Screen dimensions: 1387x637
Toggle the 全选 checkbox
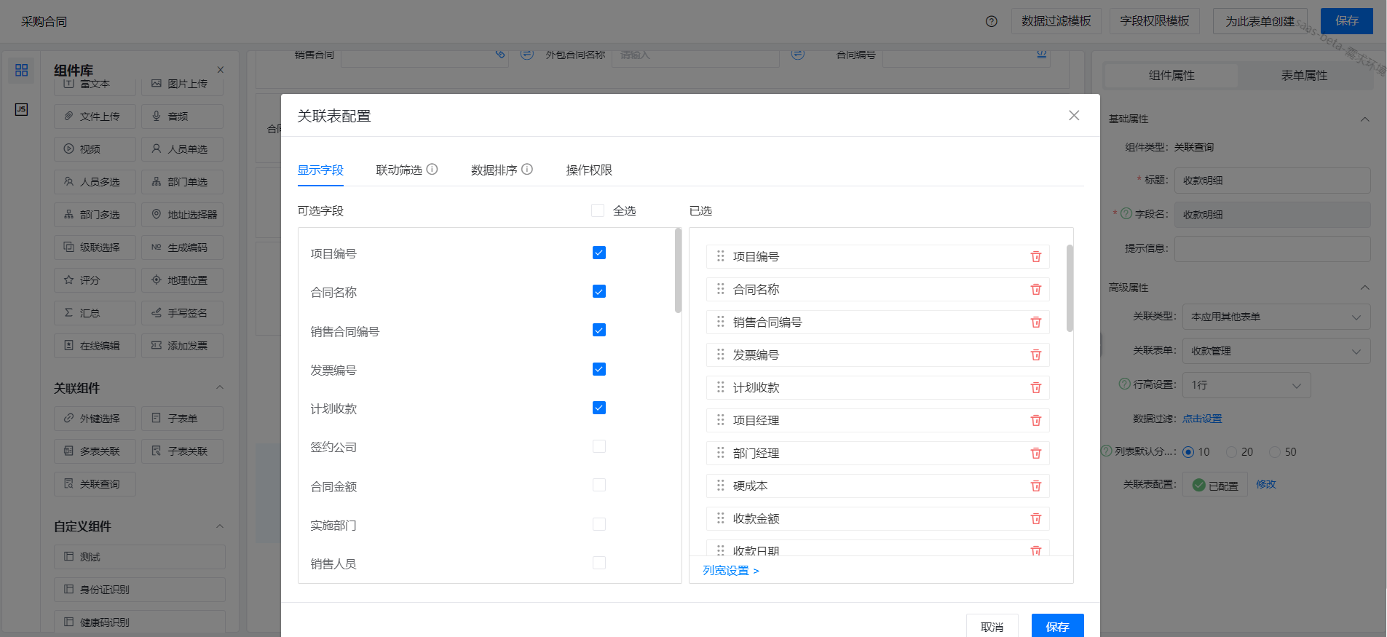point(598,210)
